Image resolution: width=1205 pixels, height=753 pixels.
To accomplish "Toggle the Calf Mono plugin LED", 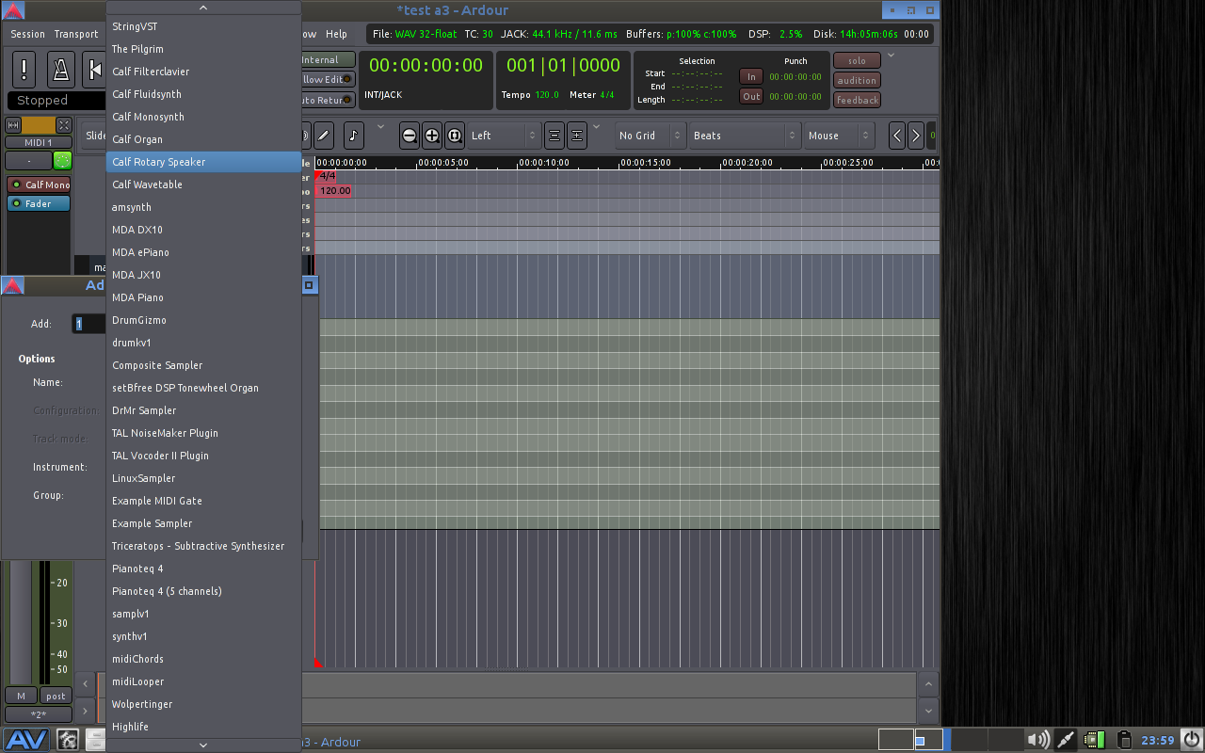I will coord(16,184).
